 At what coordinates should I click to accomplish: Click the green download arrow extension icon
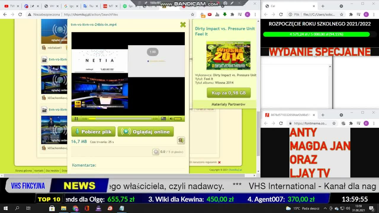225,14
